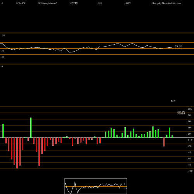Click the tallest green MR histogram bar
The height and width of the screenshot is (194, 194).
31,128
